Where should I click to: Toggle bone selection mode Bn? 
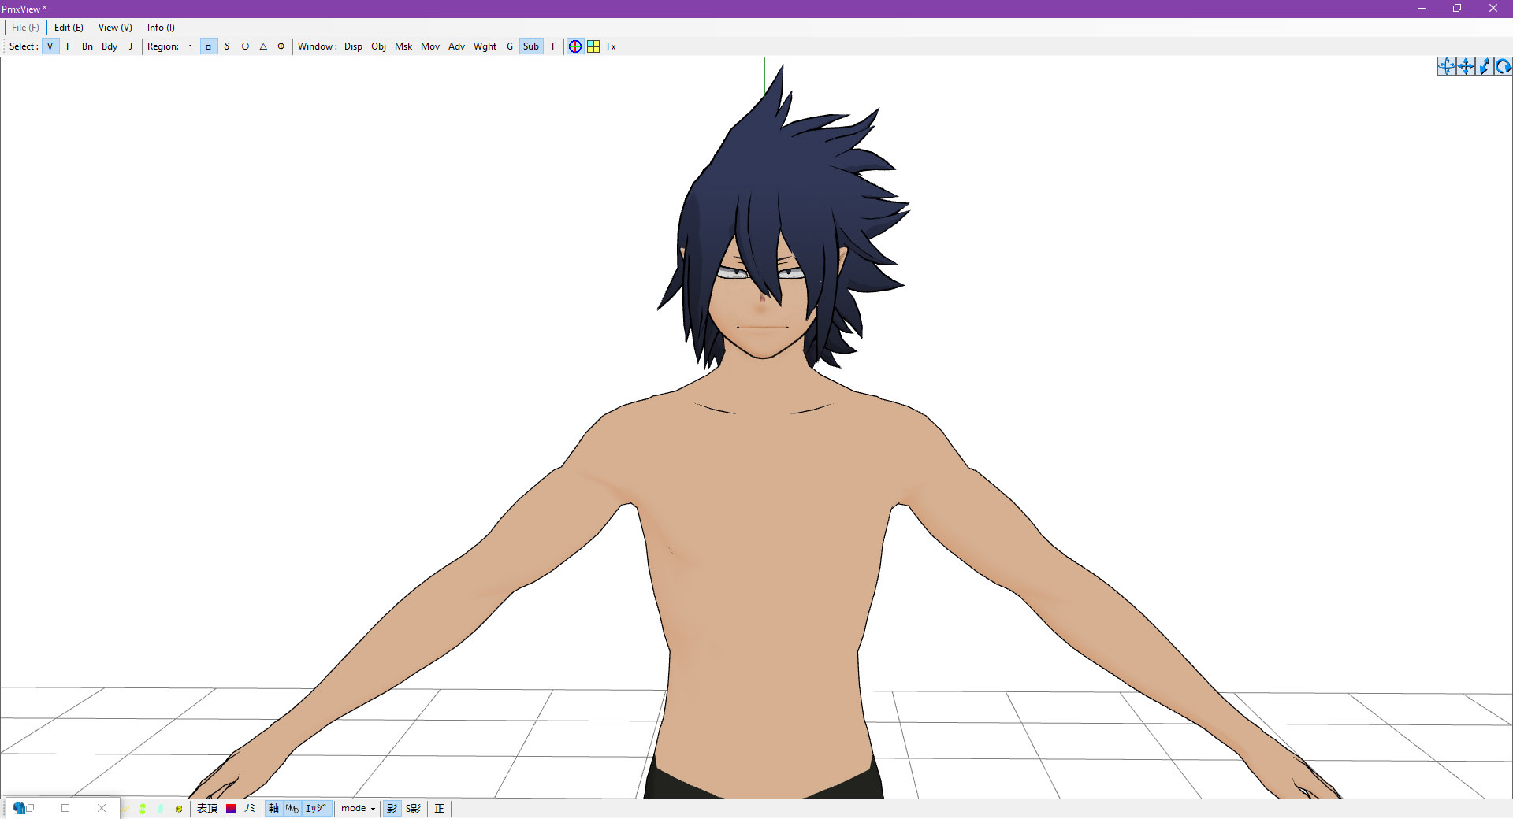pyautogui.click(x=87, y=46)
